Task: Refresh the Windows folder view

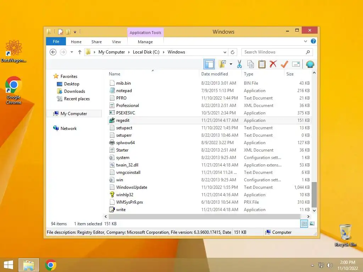Action: [x=233, y=52]
